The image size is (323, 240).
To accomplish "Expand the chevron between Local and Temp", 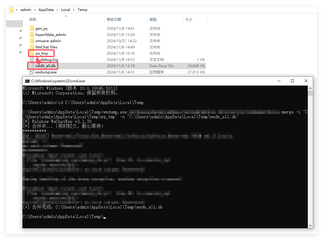I will (x=74, y=10).
